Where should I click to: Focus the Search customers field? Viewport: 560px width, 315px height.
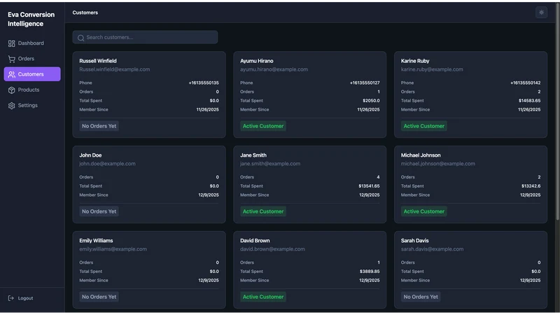pos(145,37)
